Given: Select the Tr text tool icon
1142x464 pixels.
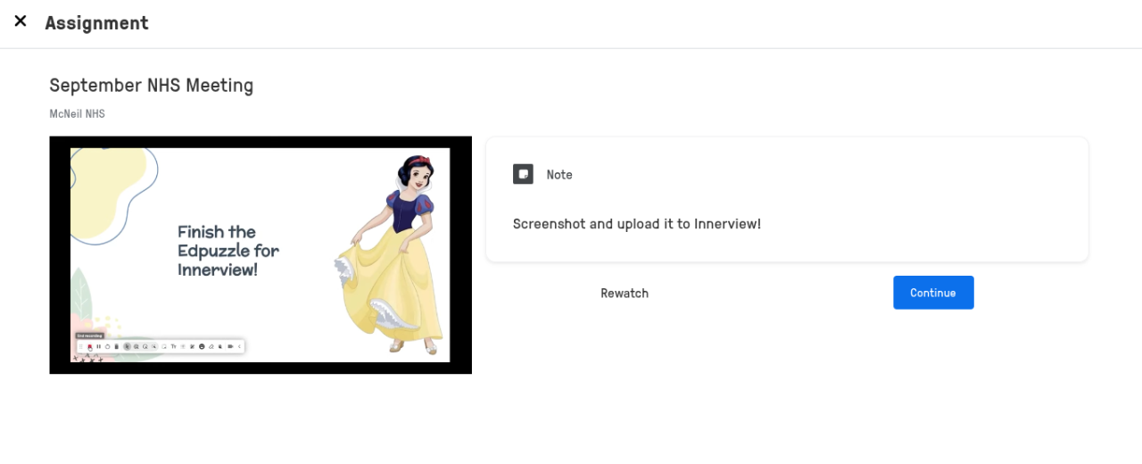Looking at the screenshot, I should coord(173,346).
